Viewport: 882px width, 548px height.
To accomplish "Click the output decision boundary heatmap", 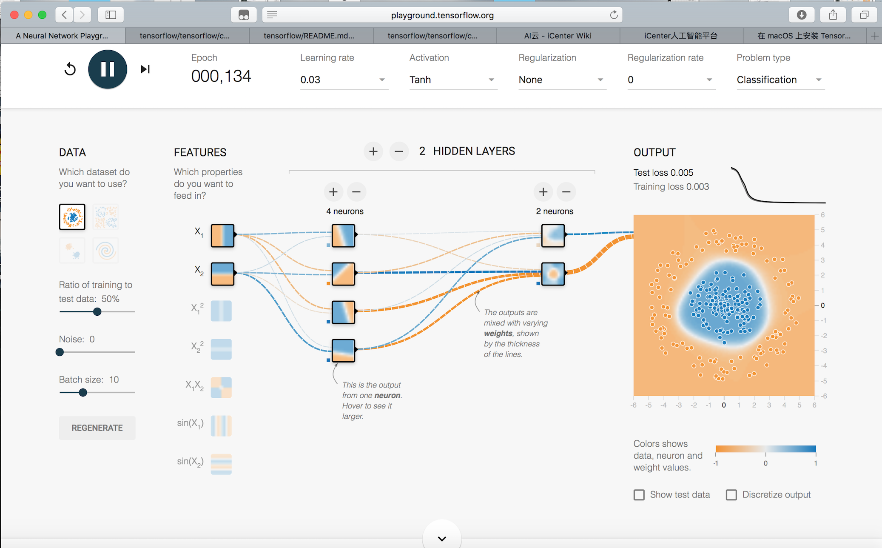I will [724, 305].
